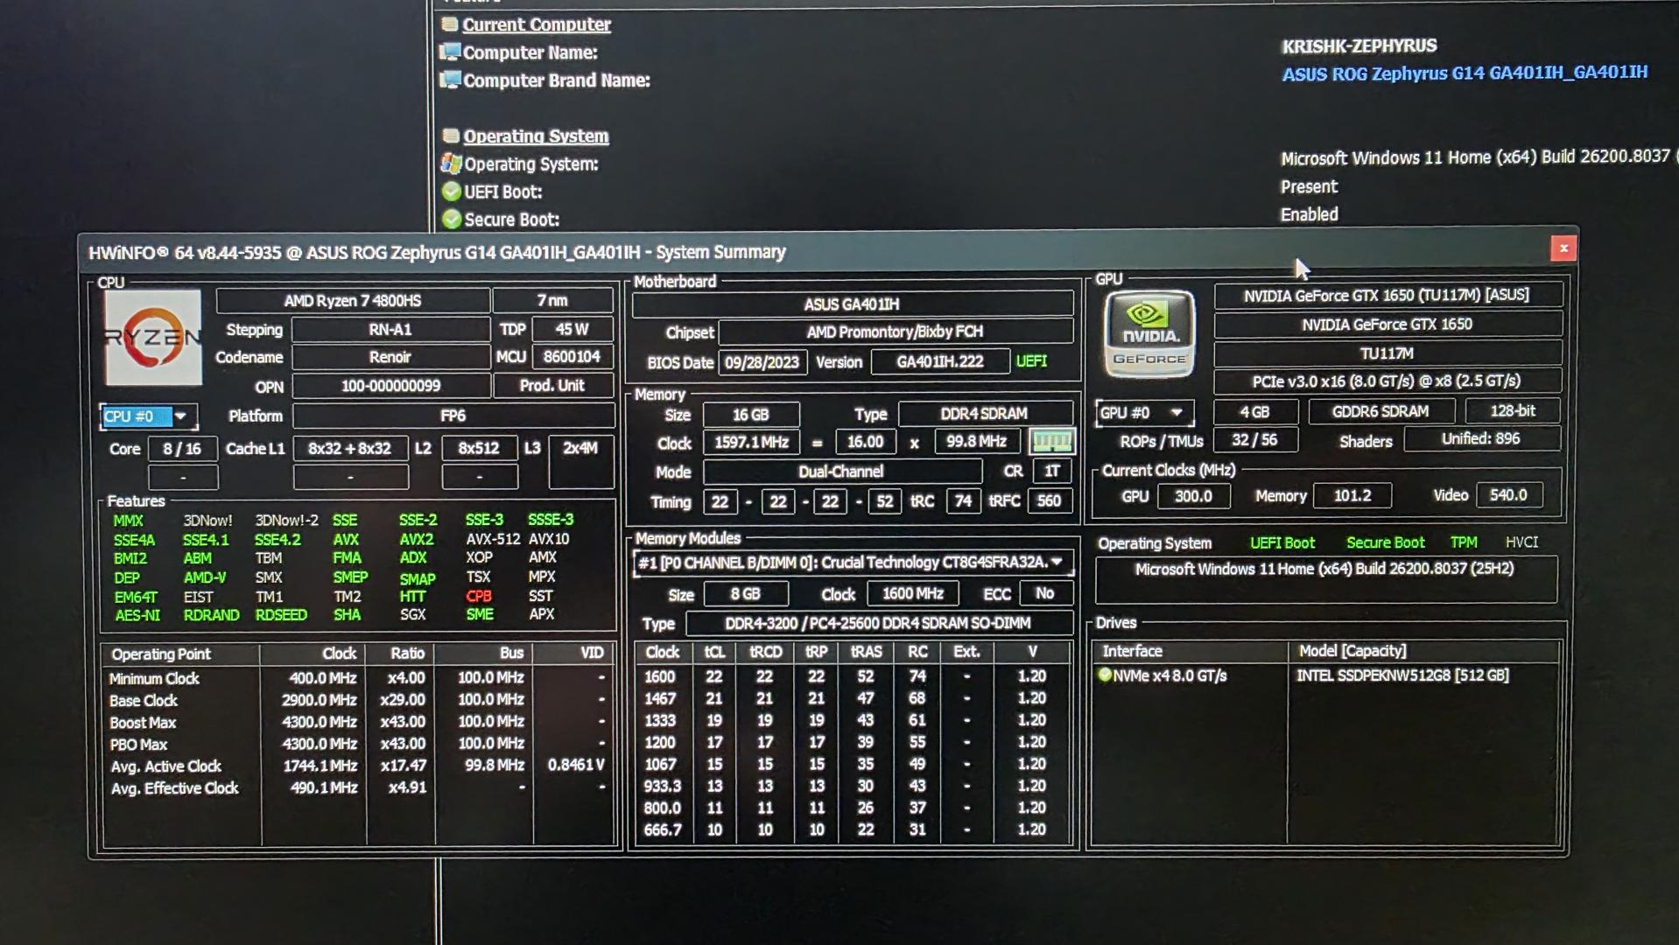Click the BIOS Date value field
1679x945 pixels.
pos(762,362)
